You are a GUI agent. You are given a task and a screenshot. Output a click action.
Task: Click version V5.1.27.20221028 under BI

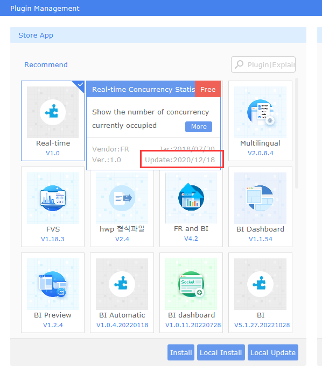262,325
